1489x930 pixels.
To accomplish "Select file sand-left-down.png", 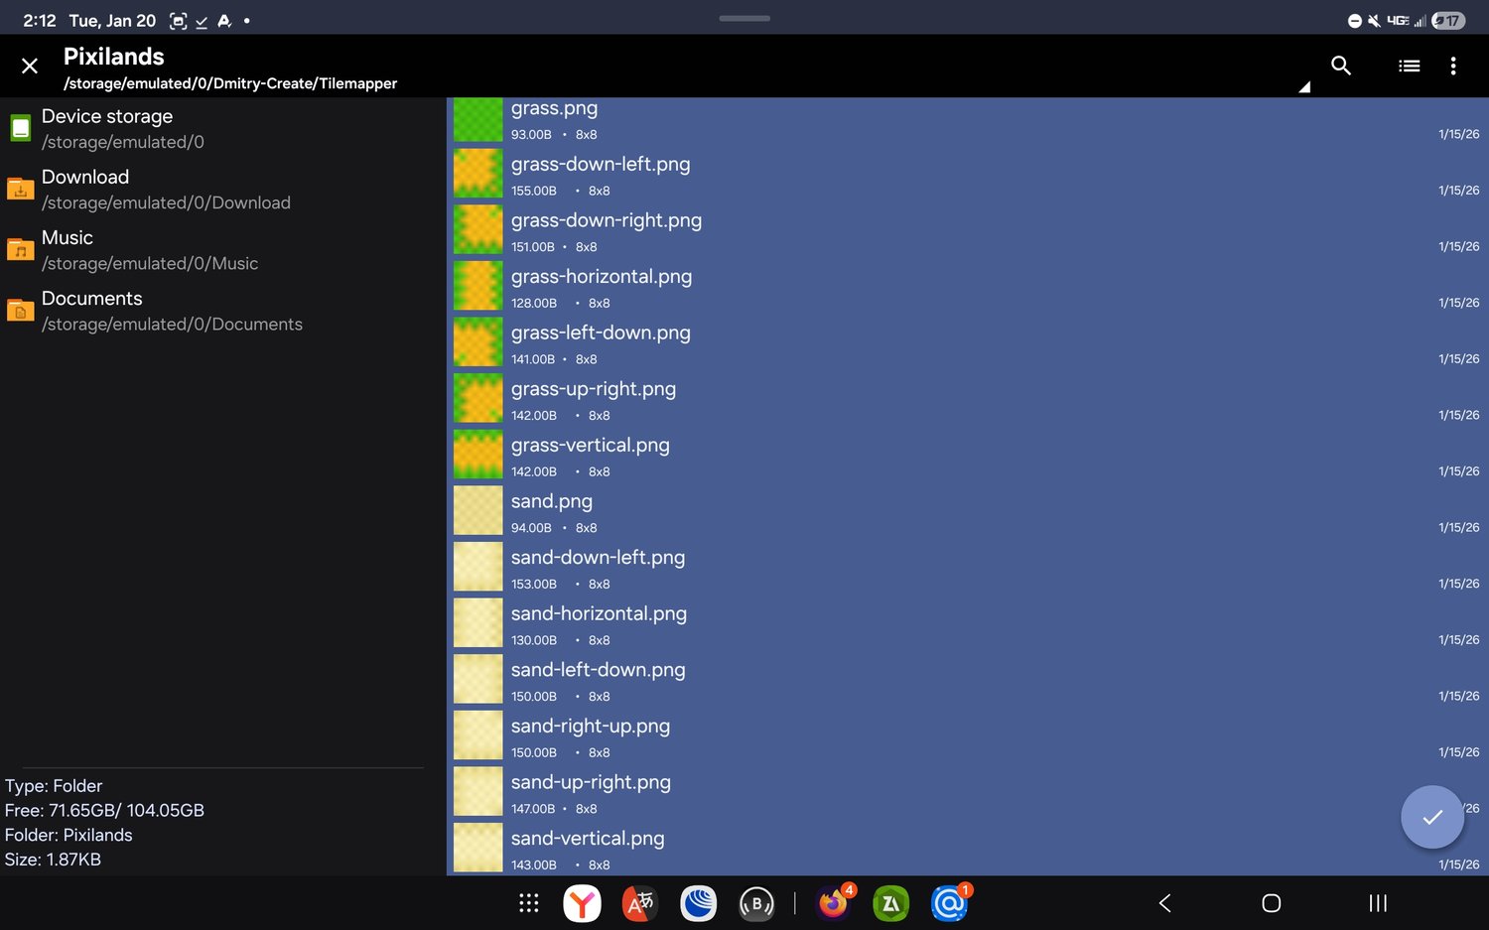I will point(968,681).
